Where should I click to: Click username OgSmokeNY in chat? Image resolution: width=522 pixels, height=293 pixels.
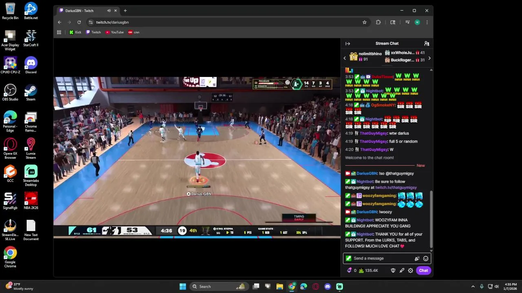tap(383, 105)
